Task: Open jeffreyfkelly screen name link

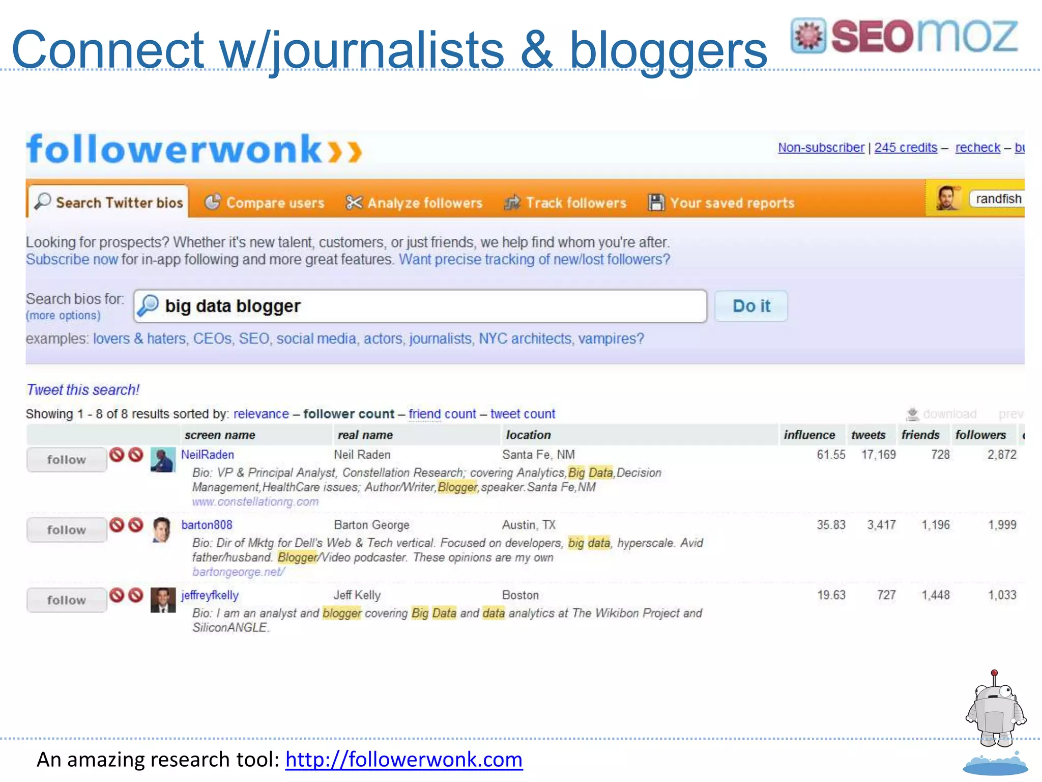Action: (x=210, y=595)
